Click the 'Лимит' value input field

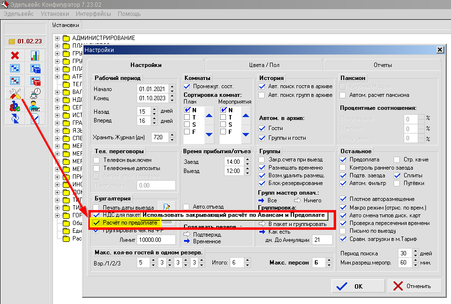pos(156,240)
